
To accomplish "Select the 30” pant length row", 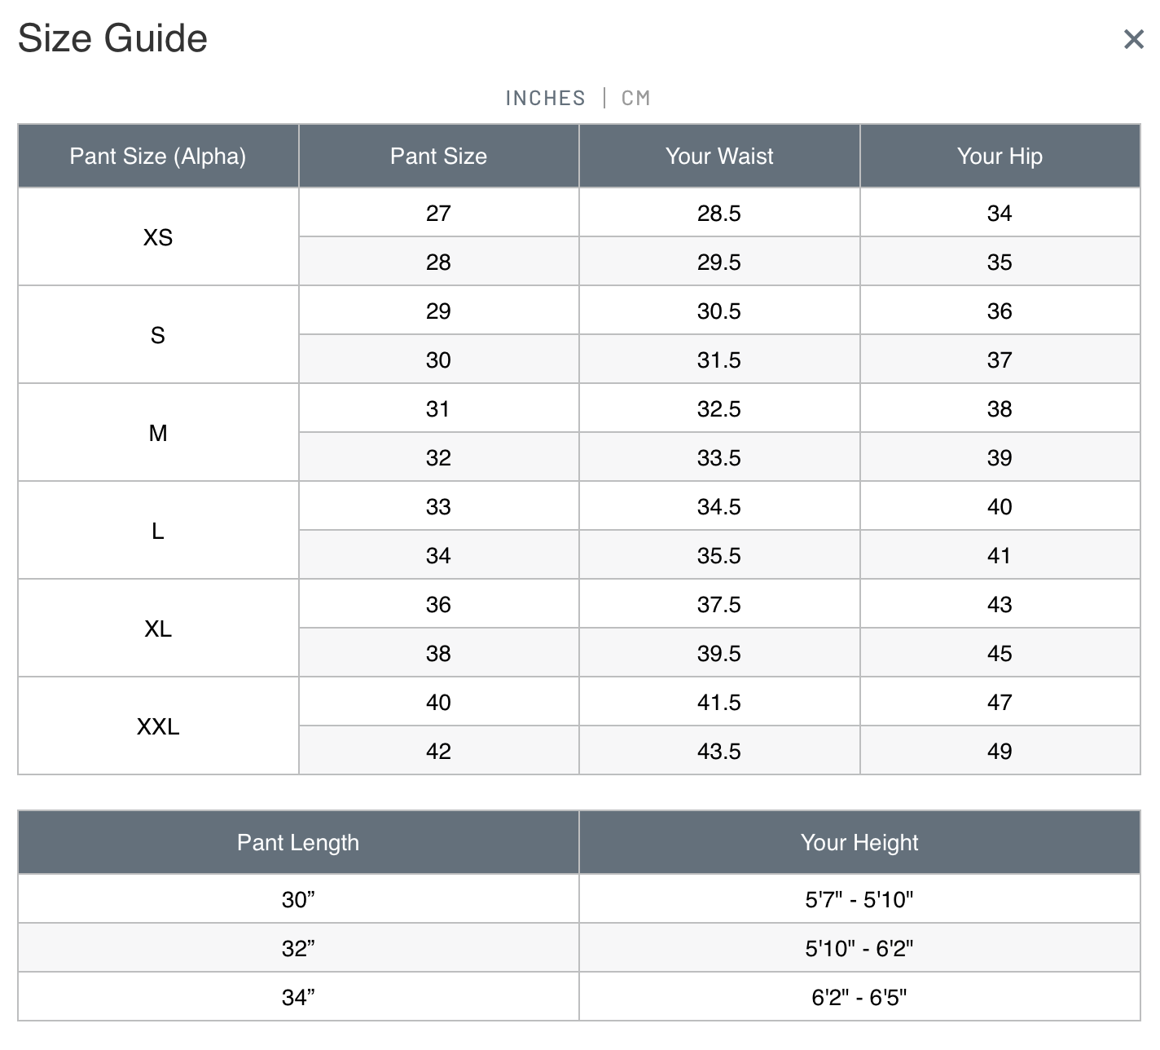I will [x=298, y=900].
